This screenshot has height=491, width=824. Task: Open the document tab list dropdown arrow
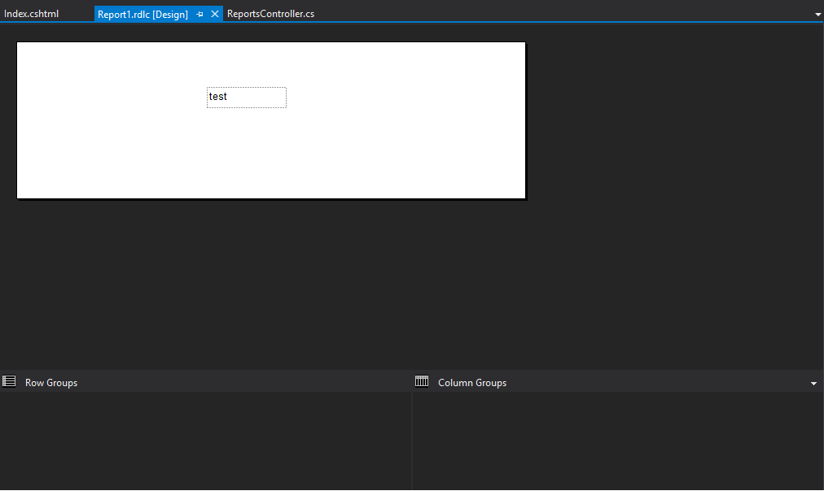tap(817, 15)
